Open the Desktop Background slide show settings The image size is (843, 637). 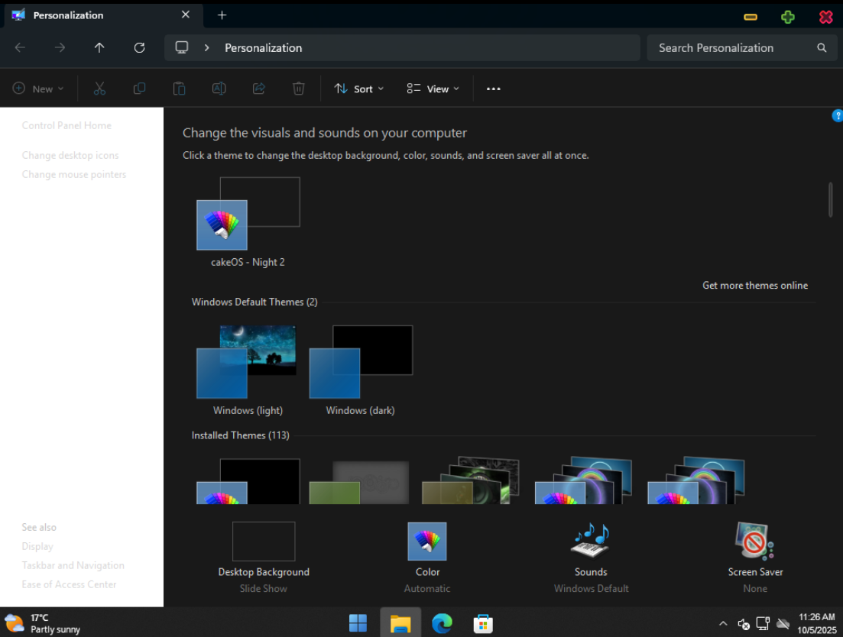tap(264, 542)
